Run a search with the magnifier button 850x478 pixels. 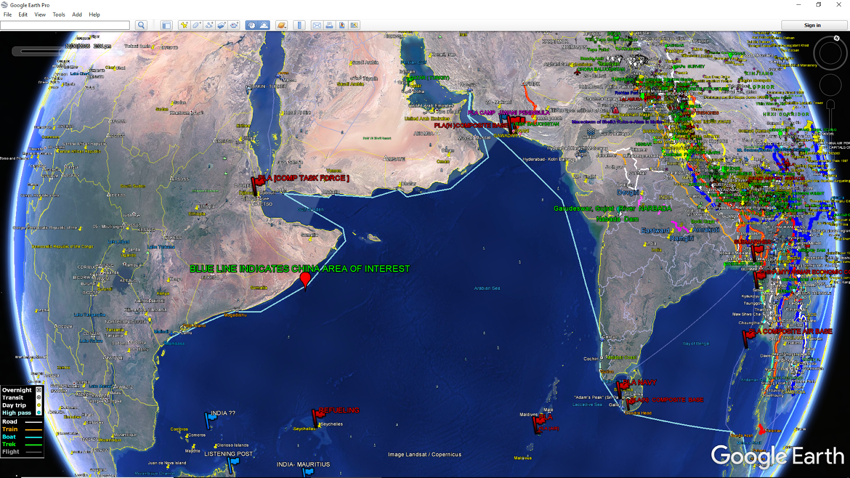(x=141, y=25)
